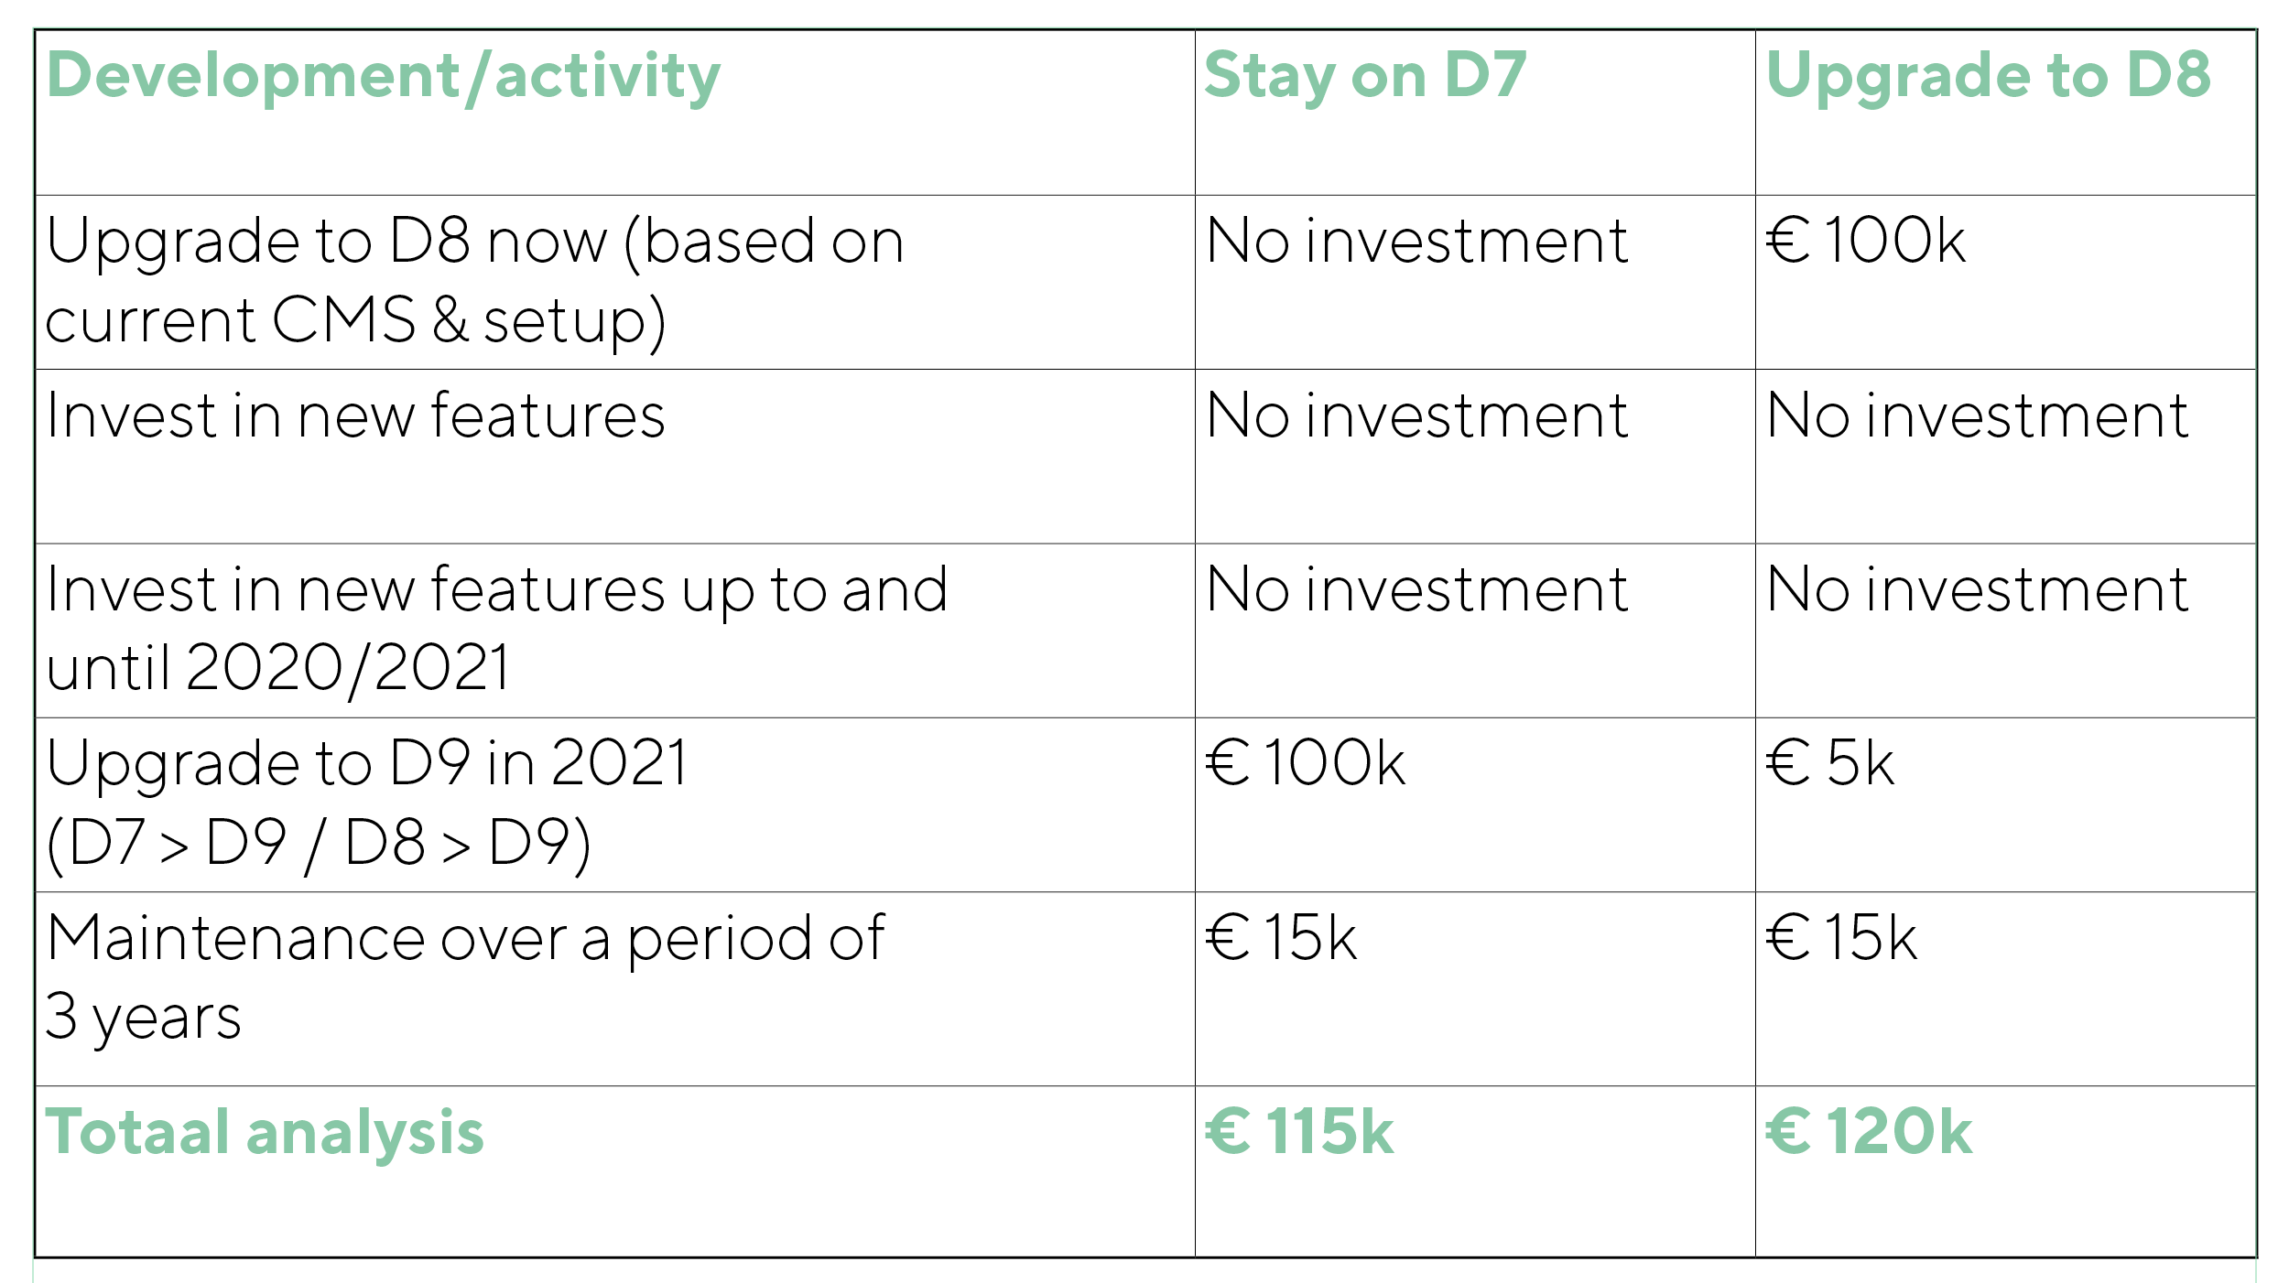Click the Upgrade to D8 now cell
Viewport: 2289px width, 1283px height.
coord(614,282)
